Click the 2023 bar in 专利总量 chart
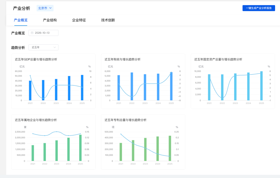The image size is (280, 178). point(145,150)
